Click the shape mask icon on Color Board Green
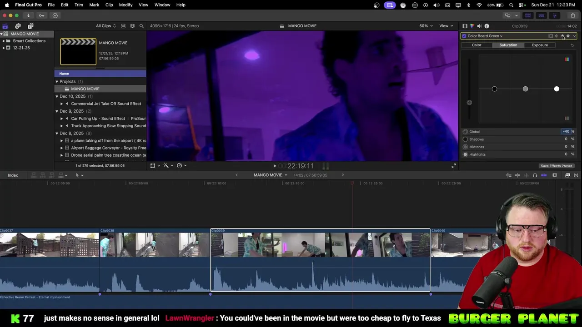The image size is (582, 327). [551, 36]
